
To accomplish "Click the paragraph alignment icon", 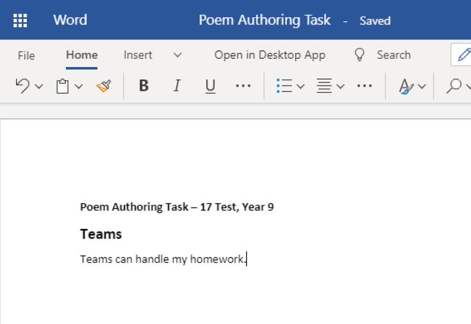I will 324,86.
